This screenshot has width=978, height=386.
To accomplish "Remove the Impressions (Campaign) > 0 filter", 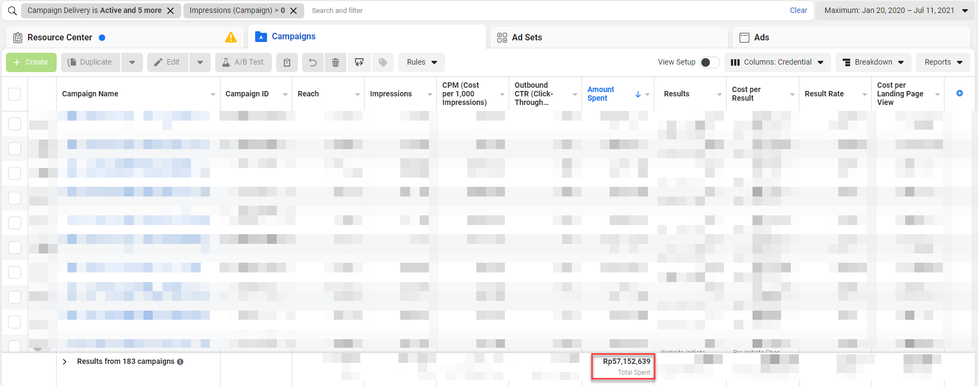I will [293, 11].
